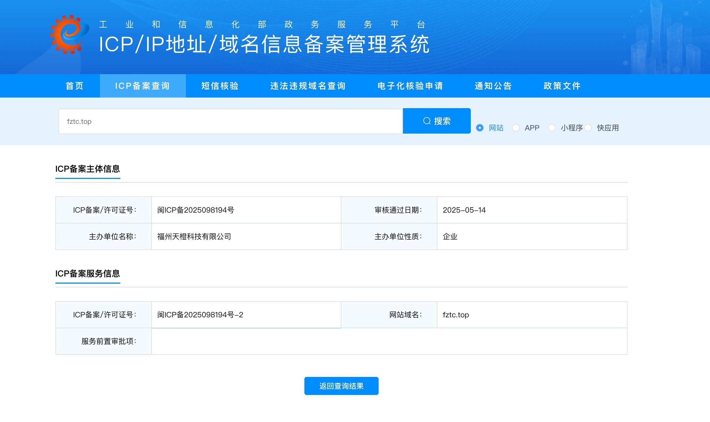Click the 搜索 button
710x422 pixels.
click(x=437, y=121)
